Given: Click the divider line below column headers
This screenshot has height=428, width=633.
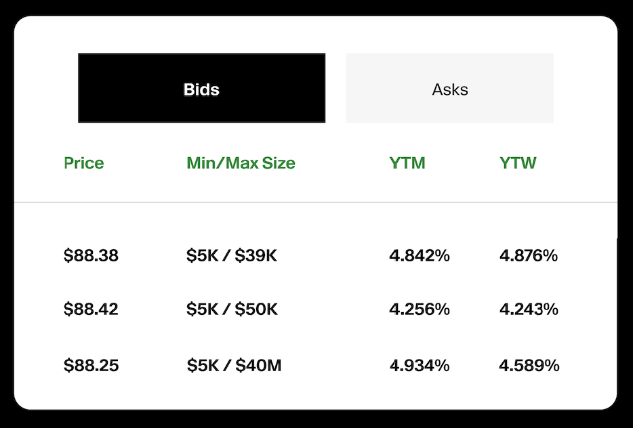Looking at the screenshot, I should (x=315, y=202).
